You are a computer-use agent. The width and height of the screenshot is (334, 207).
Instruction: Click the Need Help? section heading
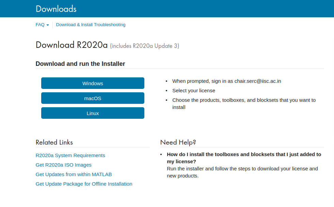click(x=178, y=143)
